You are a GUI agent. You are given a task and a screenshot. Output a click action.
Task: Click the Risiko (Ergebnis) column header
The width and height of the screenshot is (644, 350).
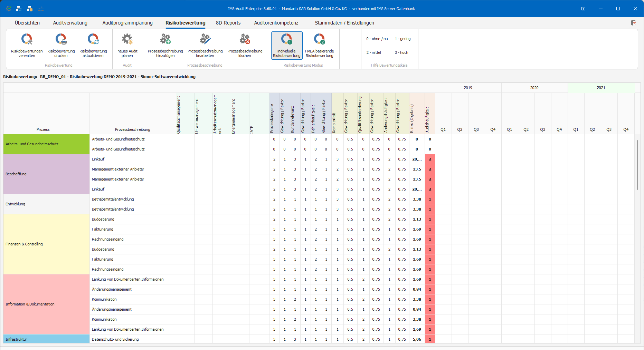point(417,114)
